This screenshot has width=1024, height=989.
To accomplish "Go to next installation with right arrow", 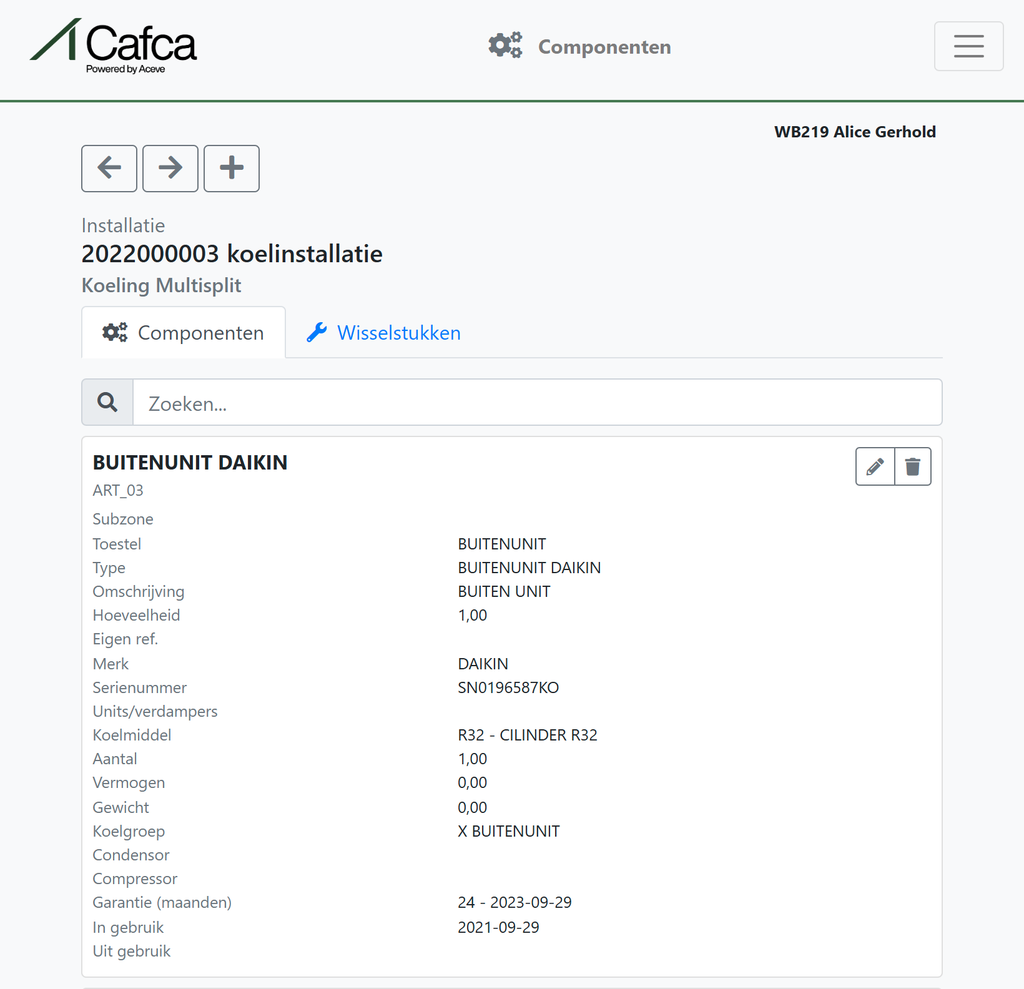I will (170, 169).
